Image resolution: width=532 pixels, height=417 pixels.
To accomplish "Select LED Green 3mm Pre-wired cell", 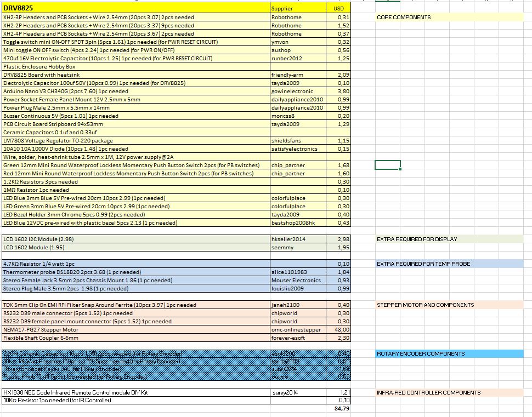I will pyautogui.click(x=136, y=207).
